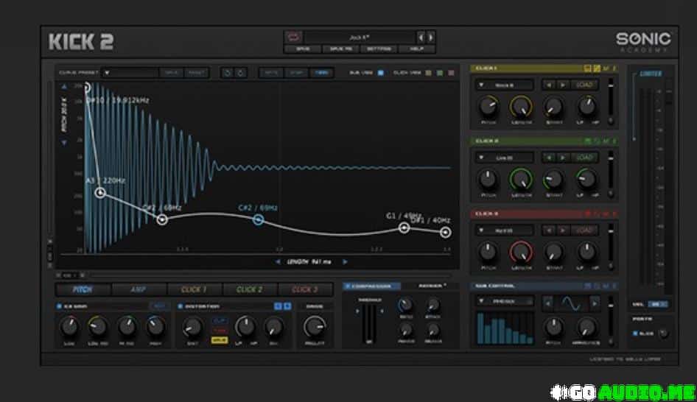The image size is (697, 402).
Task: Load next Click 3 sample
Action: click(562, 230)
